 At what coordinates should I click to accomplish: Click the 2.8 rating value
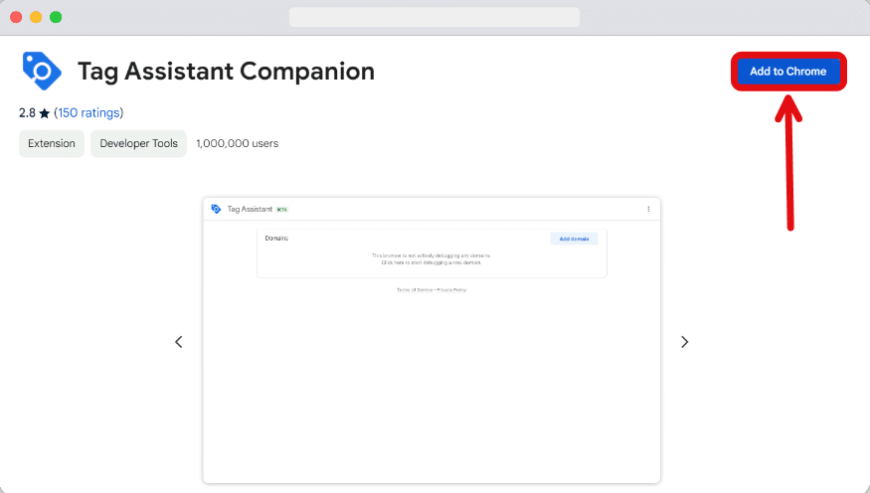pos(27,113)
